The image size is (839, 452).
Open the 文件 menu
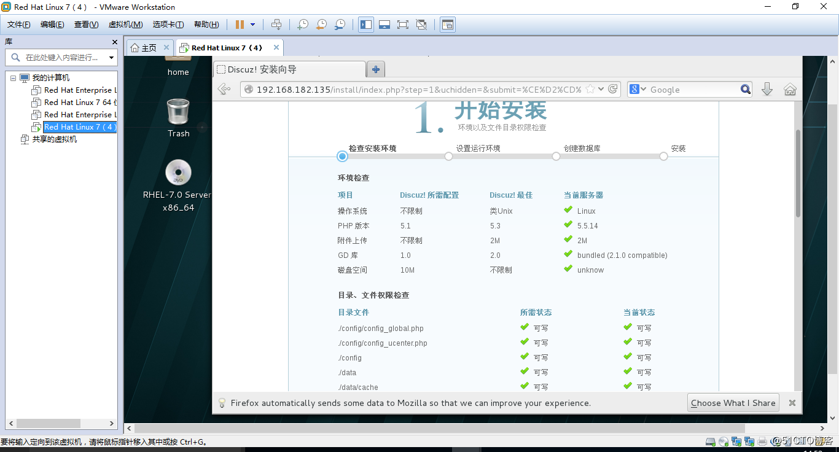[19, 25]
